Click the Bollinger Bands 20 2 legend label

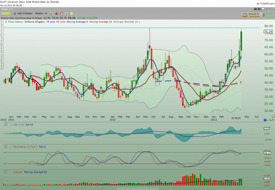[x=127, y=22]
